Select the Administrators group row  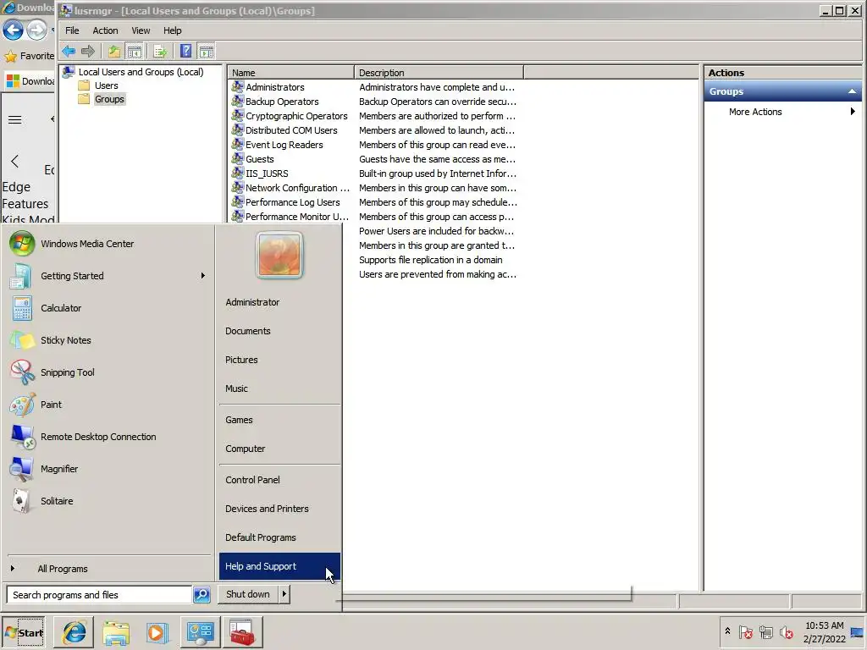pos(275,87)
